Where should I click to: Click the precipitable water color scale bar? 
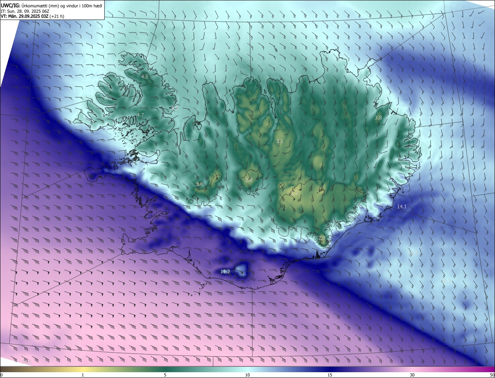click(x=247, y=369)
